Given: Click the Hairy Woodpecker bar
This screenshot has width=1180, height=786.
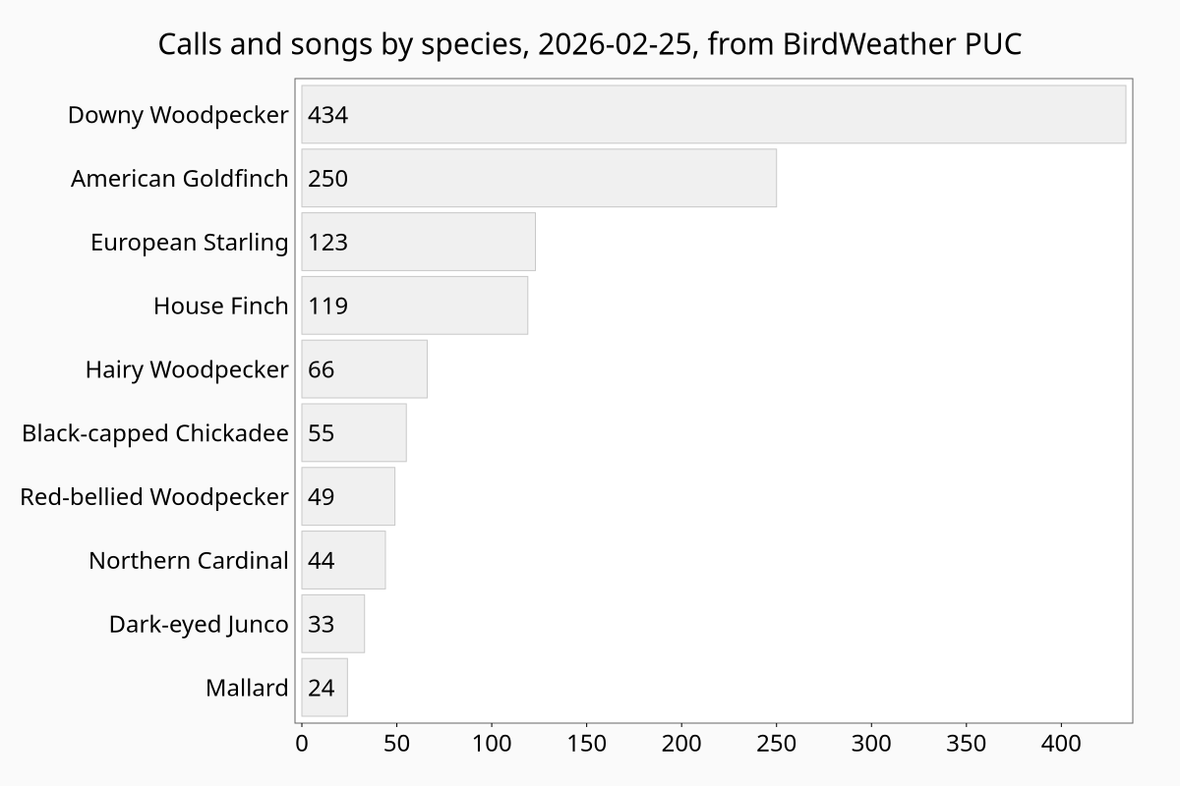Looking at the screenshot, I should tap(364, 369).
